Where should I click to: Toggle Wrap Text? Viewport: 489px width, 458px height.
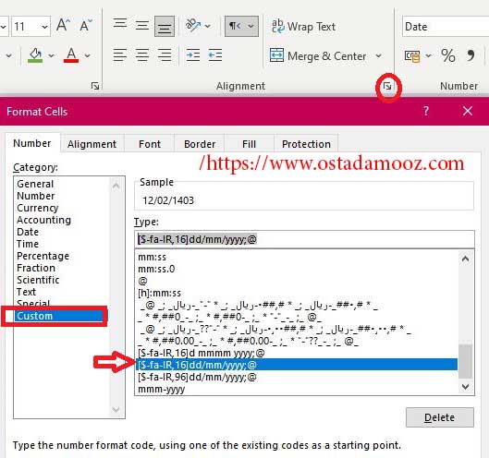[303, 27]
